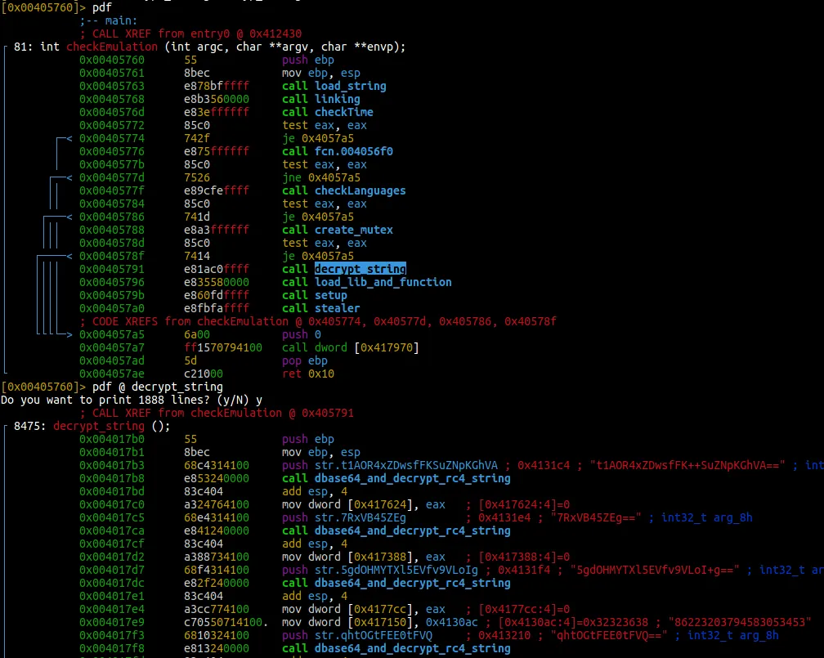Image resolution: width=824 pixels, height=658 pixels.
Task: Click ret 0x10 instruction
Action: coord(308,374)
